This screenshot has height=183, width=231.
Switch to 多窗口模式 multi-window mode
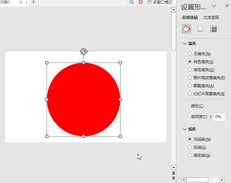pos(160,2)
